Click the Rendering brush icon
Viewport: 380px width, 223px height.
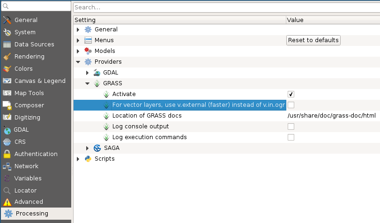(7, 57)
